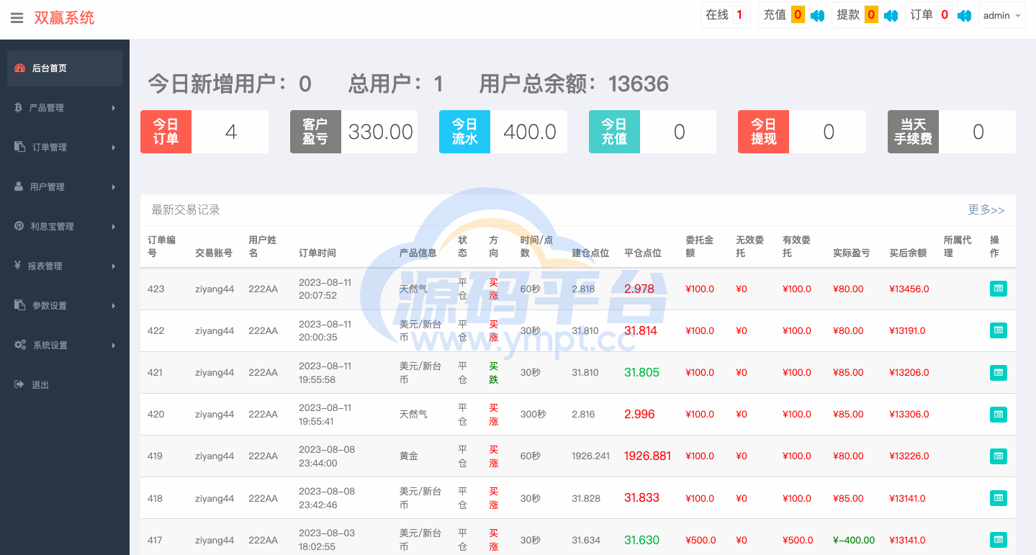Click the 当天手续费 stat card
This screenshot has width=1036, height=555.
[x=951, y=132]
